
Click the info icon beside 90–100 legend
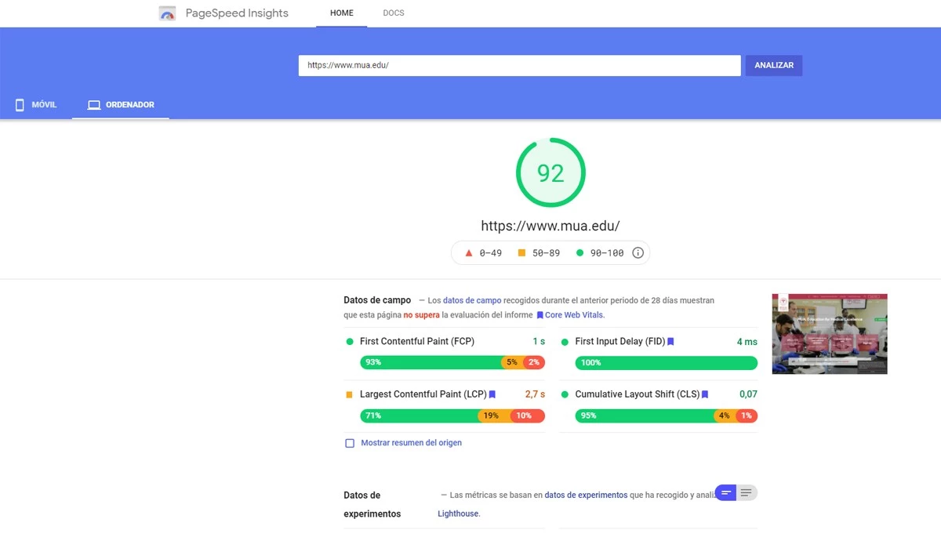638,253
